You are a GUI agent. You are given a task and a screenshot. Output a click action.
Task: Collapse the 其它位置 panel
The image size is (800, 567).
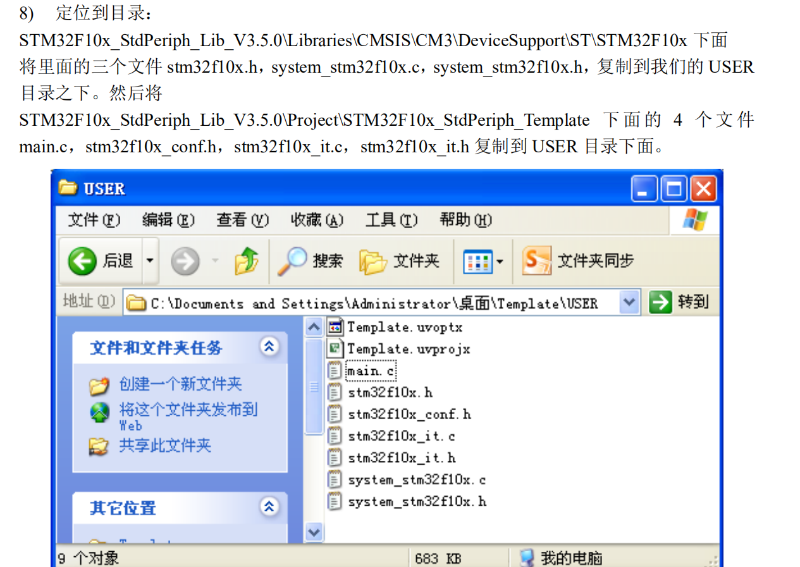pos(269,506)
